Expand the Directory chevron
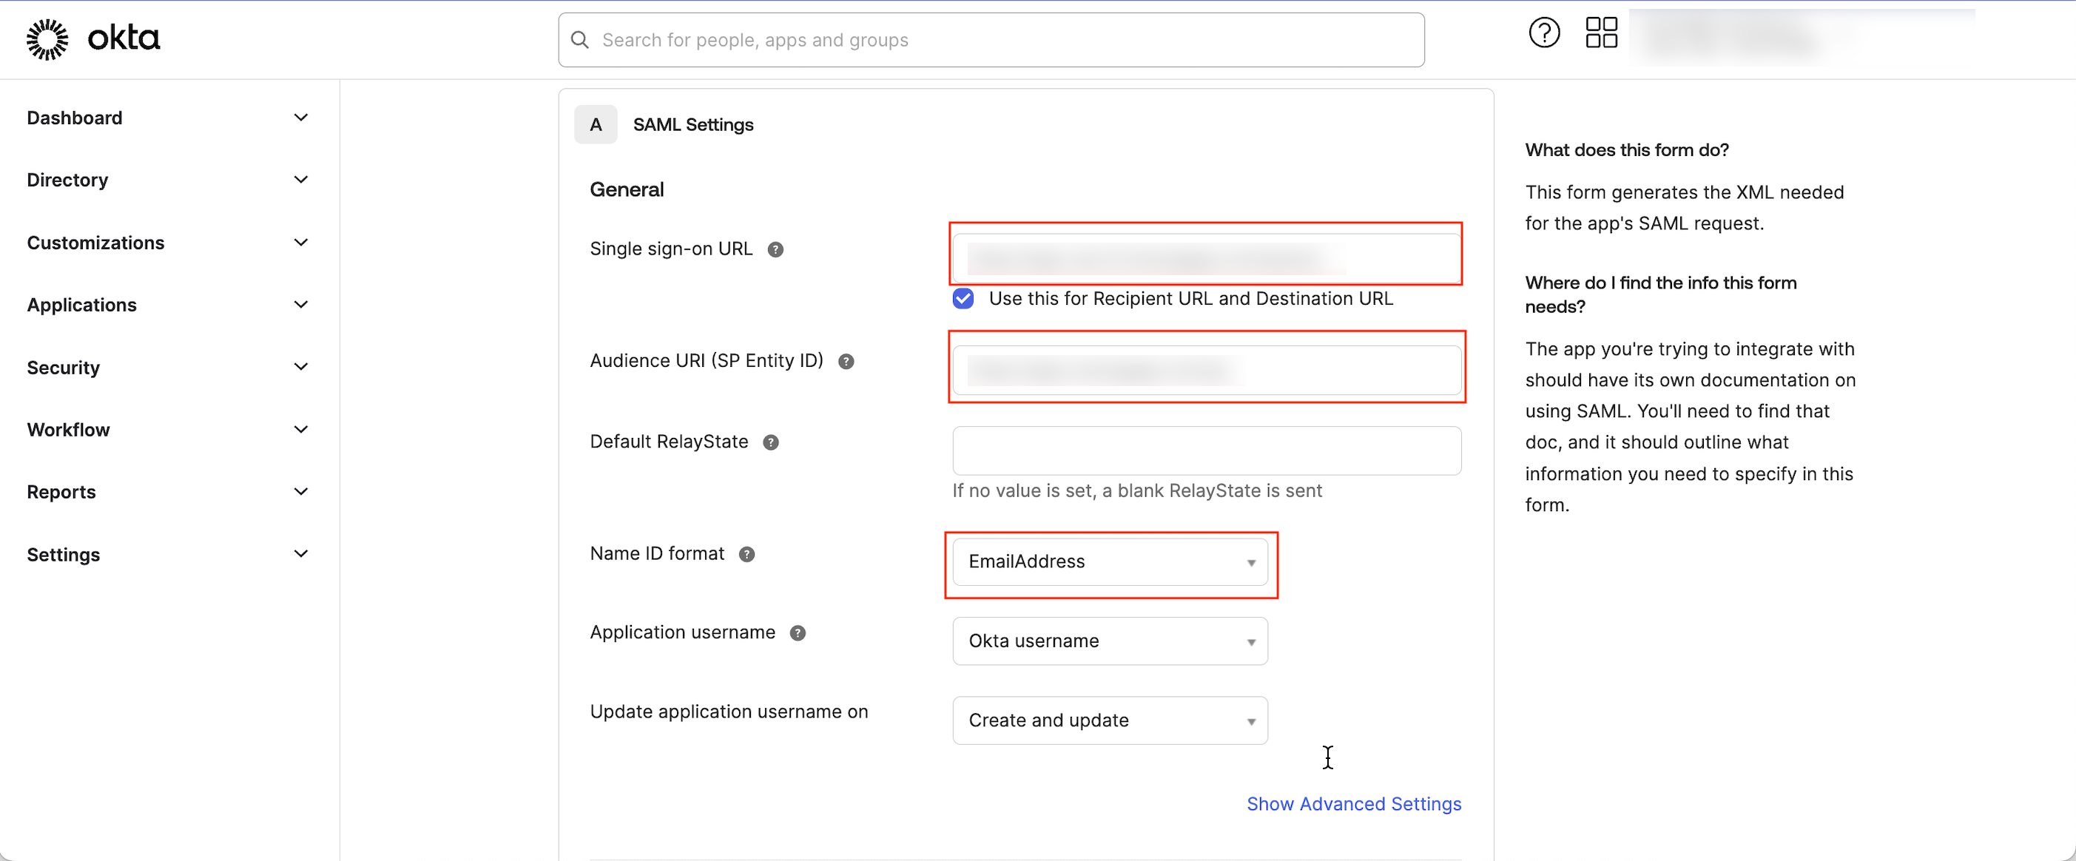The image size is (2076, 861). click(300, 180)
